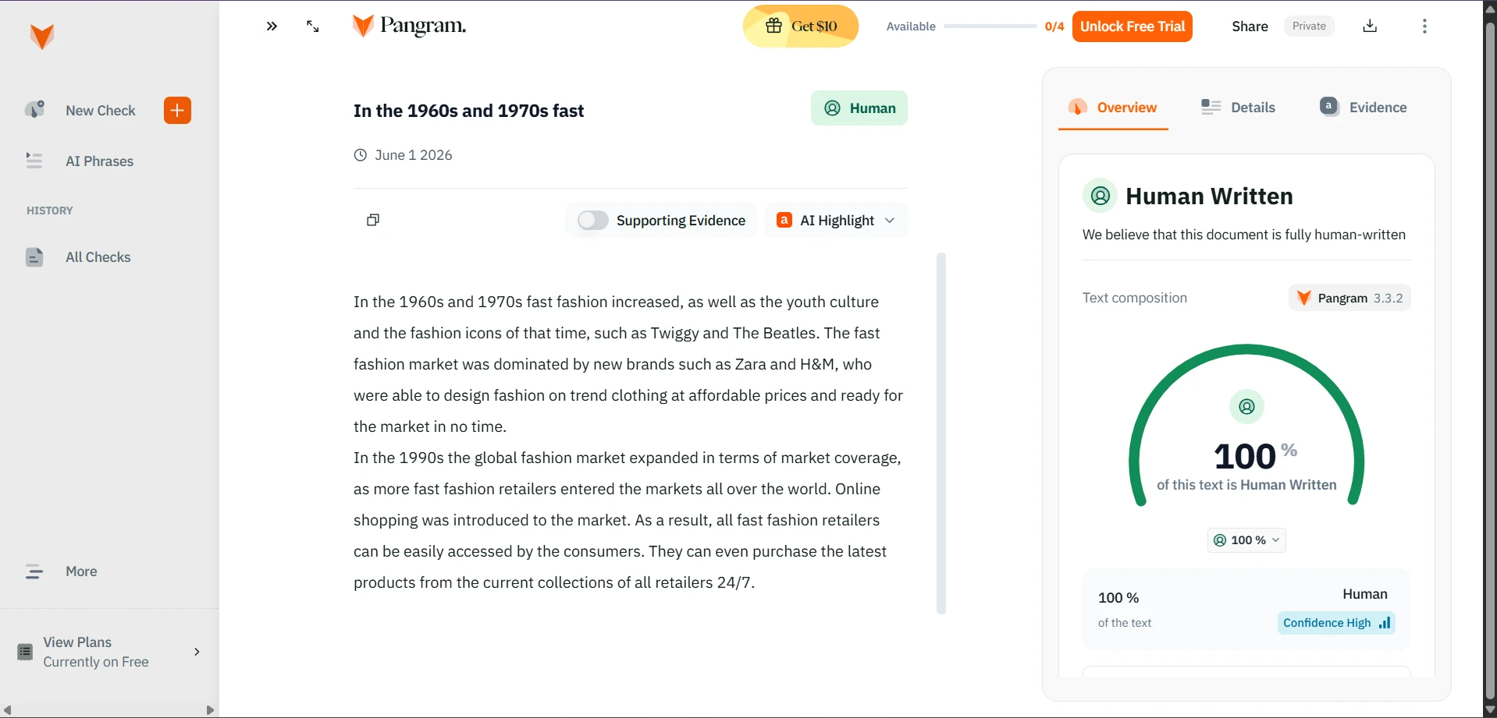Click the expand fullscreen arrows icon
The height and width of the screenshot is (718, 1497).
(x=313, y=27)
